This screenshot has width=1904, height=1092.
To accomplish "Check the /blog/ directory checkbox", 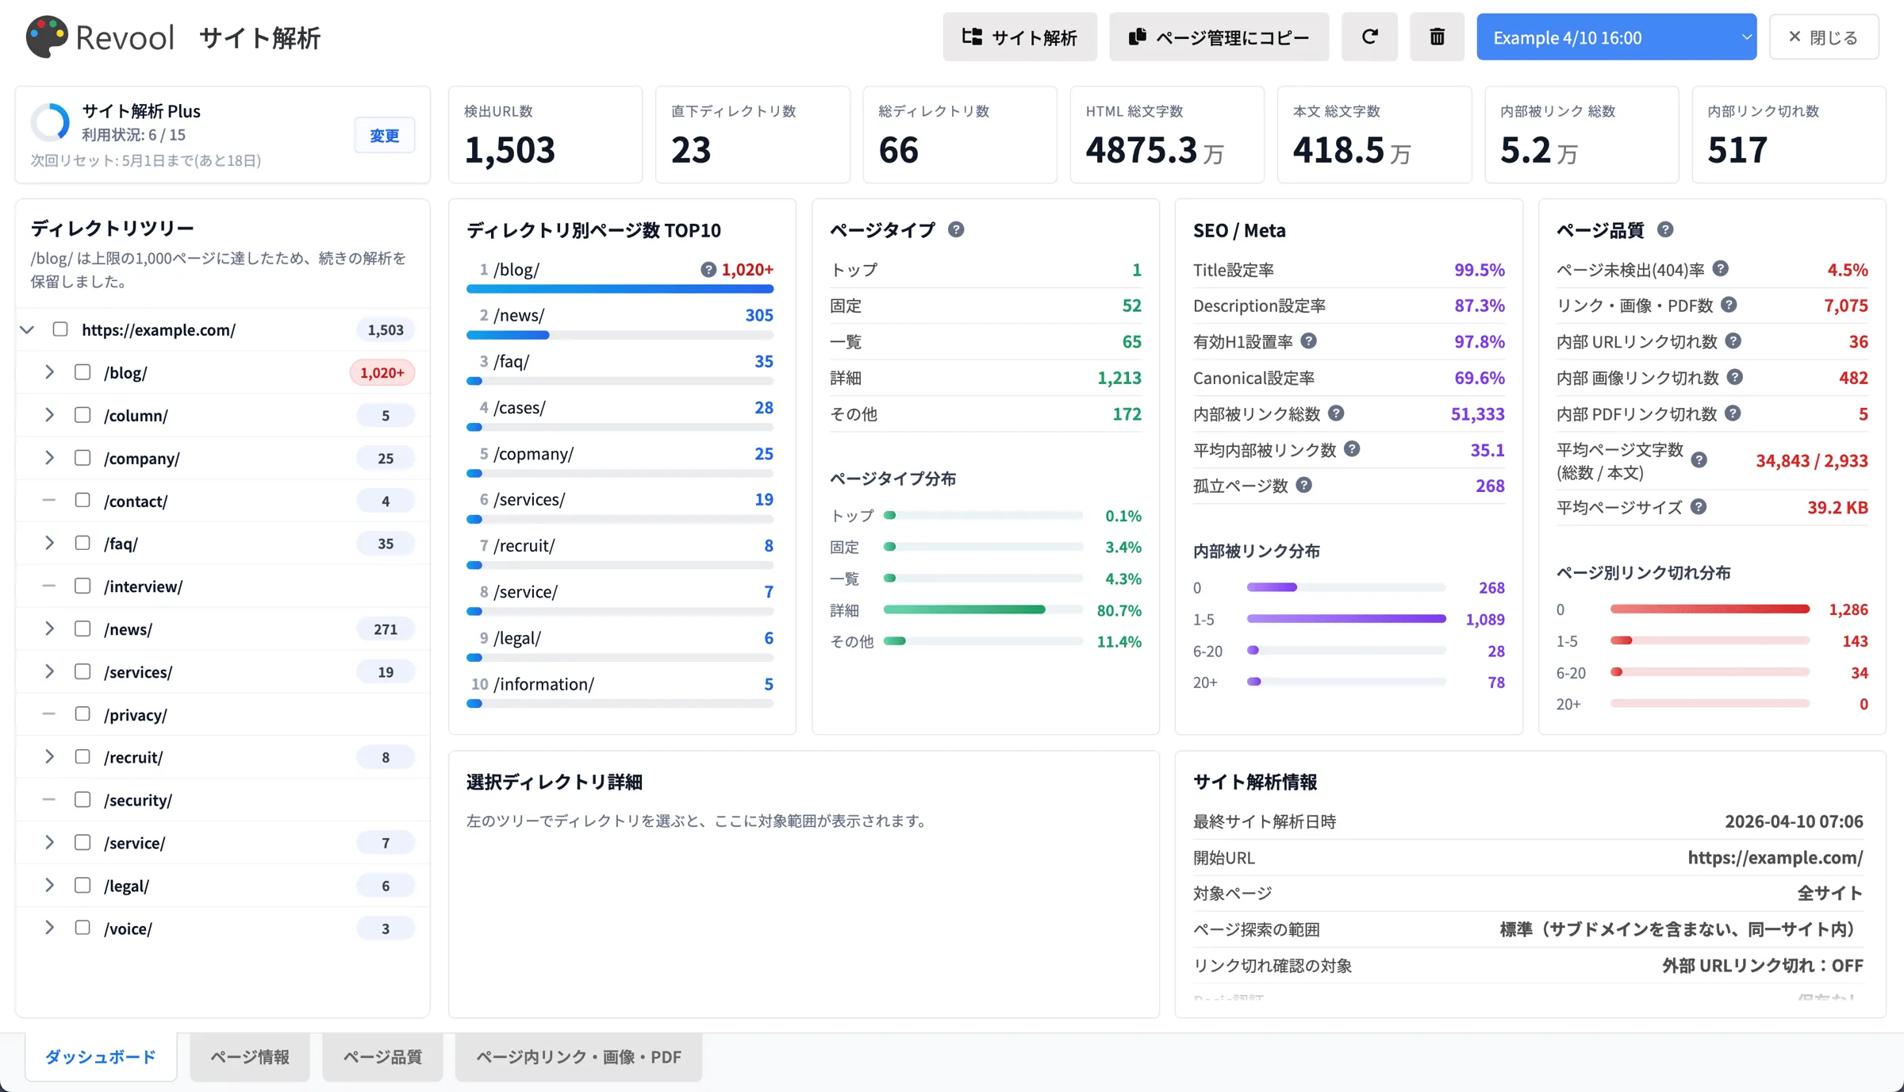I will pyautogui.click(x=83, y=372).
